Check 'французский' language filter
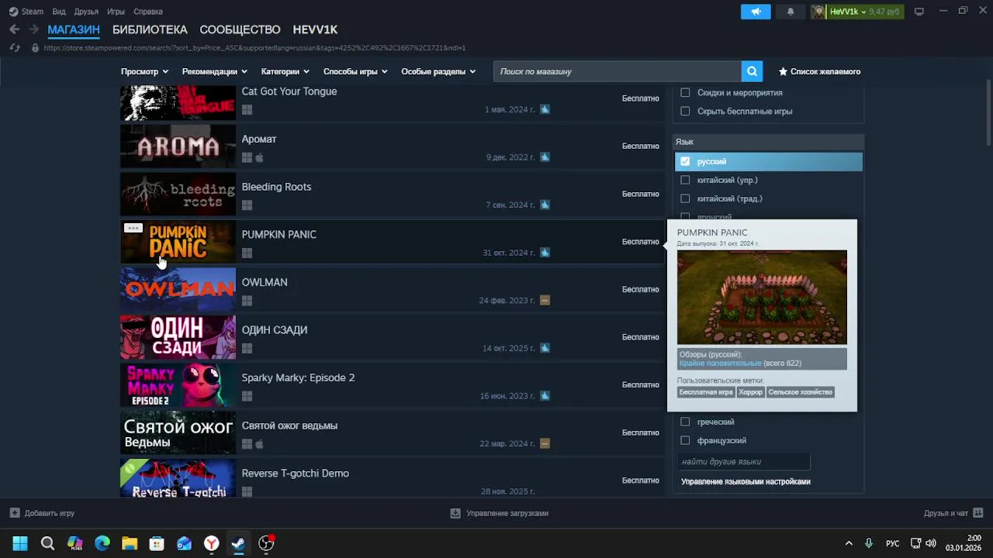 (x=685, y=440)
